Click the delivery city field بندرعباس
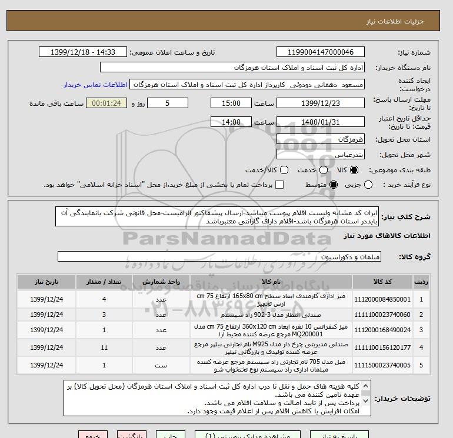The width and height of the screenshot is (453, 438). tap(321, 155)
